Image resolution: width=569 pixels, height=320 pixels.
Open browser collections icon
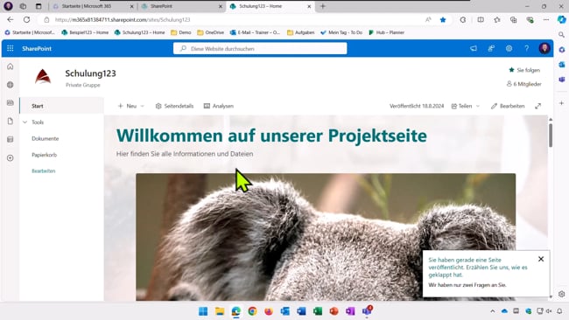point(513,19)
